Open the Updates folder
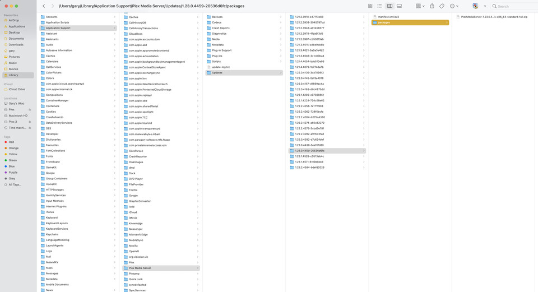This screenshot has width=538, height=292. (244, 73)
